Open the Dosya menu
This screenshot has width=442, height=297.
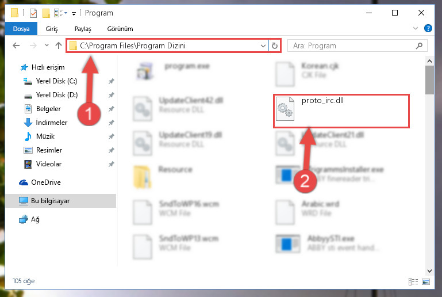[21, 29]
